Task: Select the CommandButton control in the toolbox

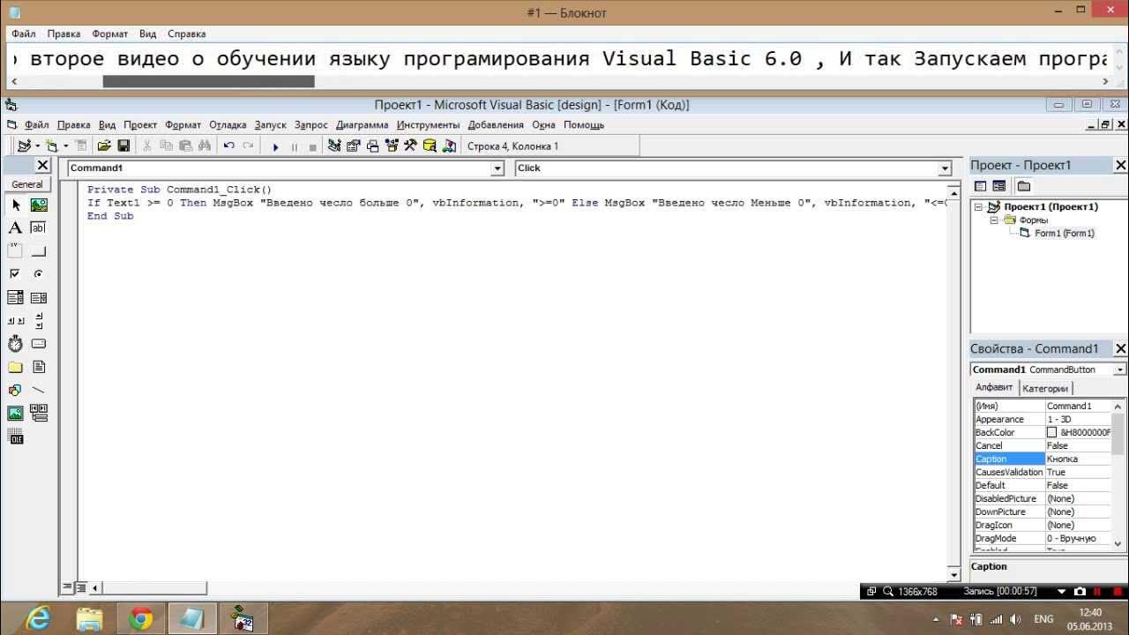Action: pyautogui.click(x=39, y=251)
